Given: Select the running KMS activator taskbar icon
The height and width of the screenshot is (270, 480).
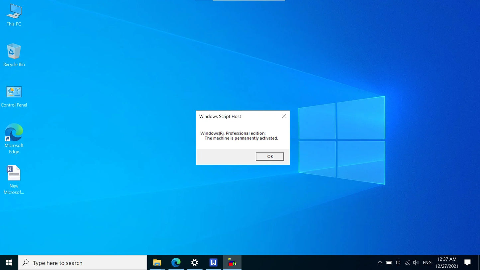Looking at the screenshot, I should (x=232, y=262).
